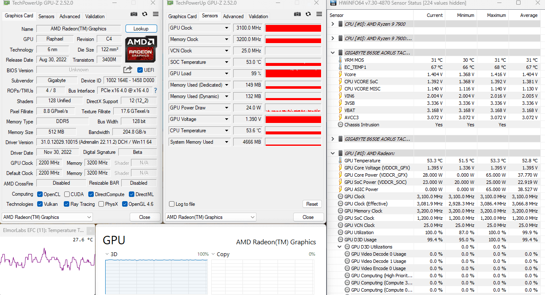Screen dimensions: 545x295
Task: Click the Lookup button
Action: pos(141,29)
